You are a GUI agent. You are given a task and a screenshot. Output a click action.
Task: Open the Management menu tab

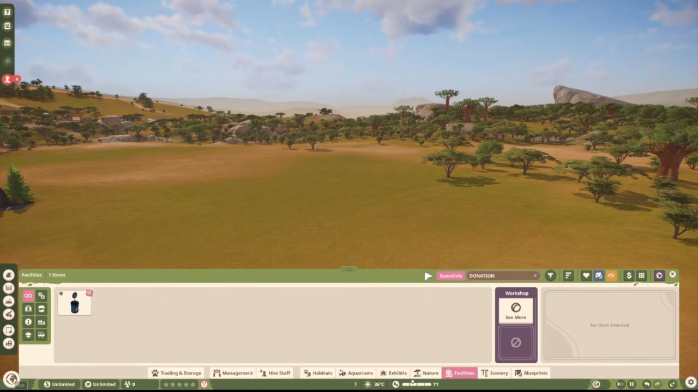[233, 373]
